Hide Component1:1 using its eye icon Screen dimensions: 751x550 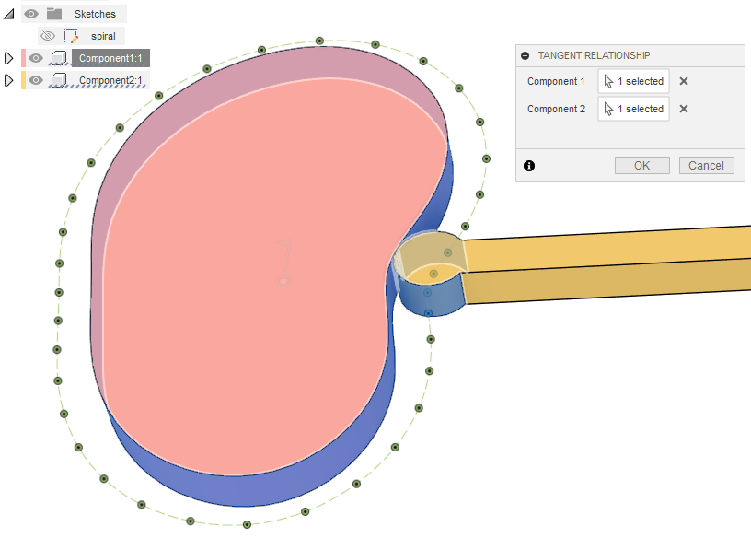[36, 58]
